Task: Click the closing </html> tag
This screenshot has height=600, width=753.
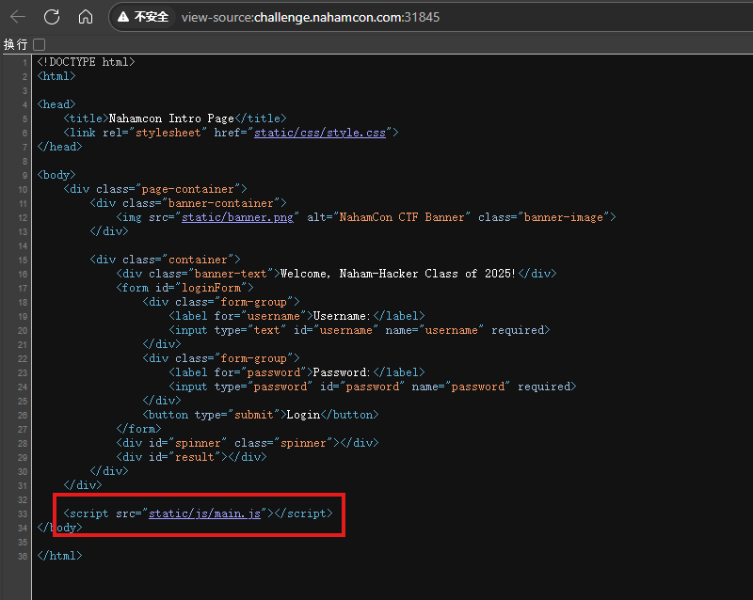Action: pyautogui.click(x=60, y=556)
